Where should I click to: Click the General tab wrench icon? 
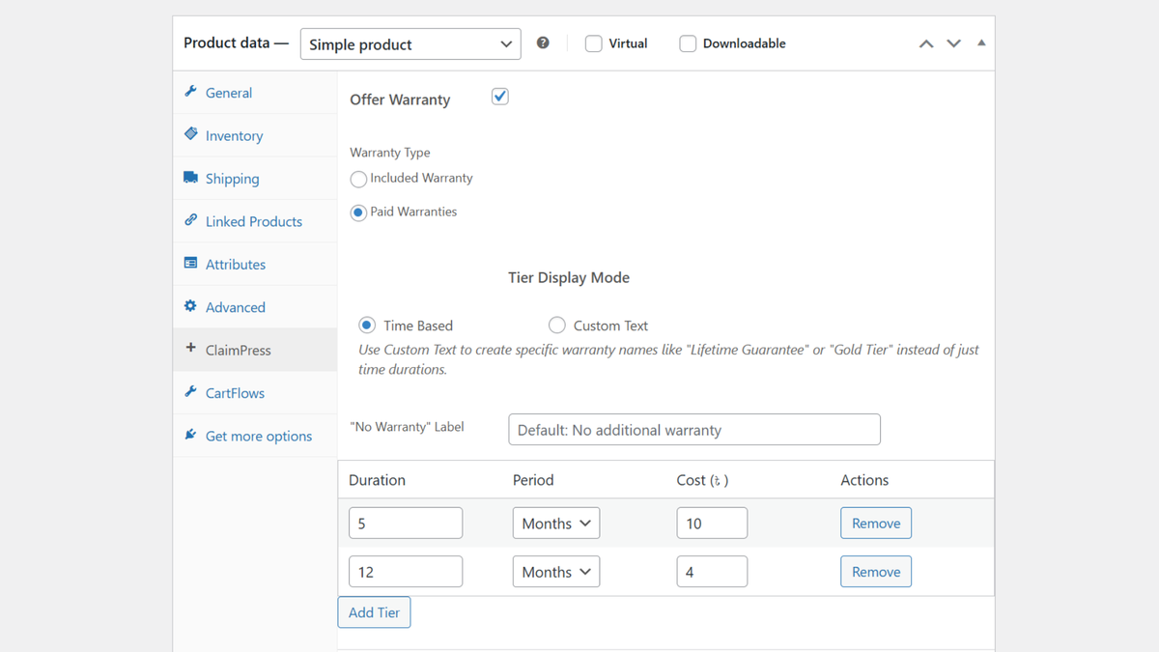190,92
